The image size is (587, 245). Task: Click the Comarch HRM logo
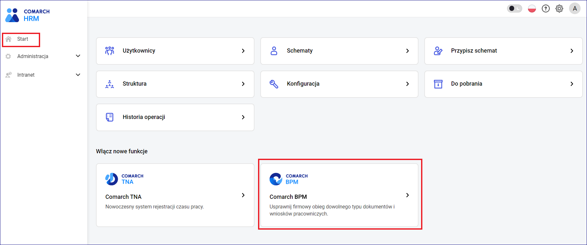tap(28, 15)
